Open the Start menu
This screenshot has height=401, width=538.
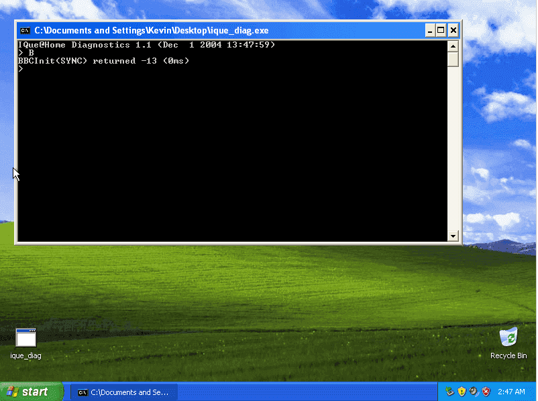(x=32, y=392)
